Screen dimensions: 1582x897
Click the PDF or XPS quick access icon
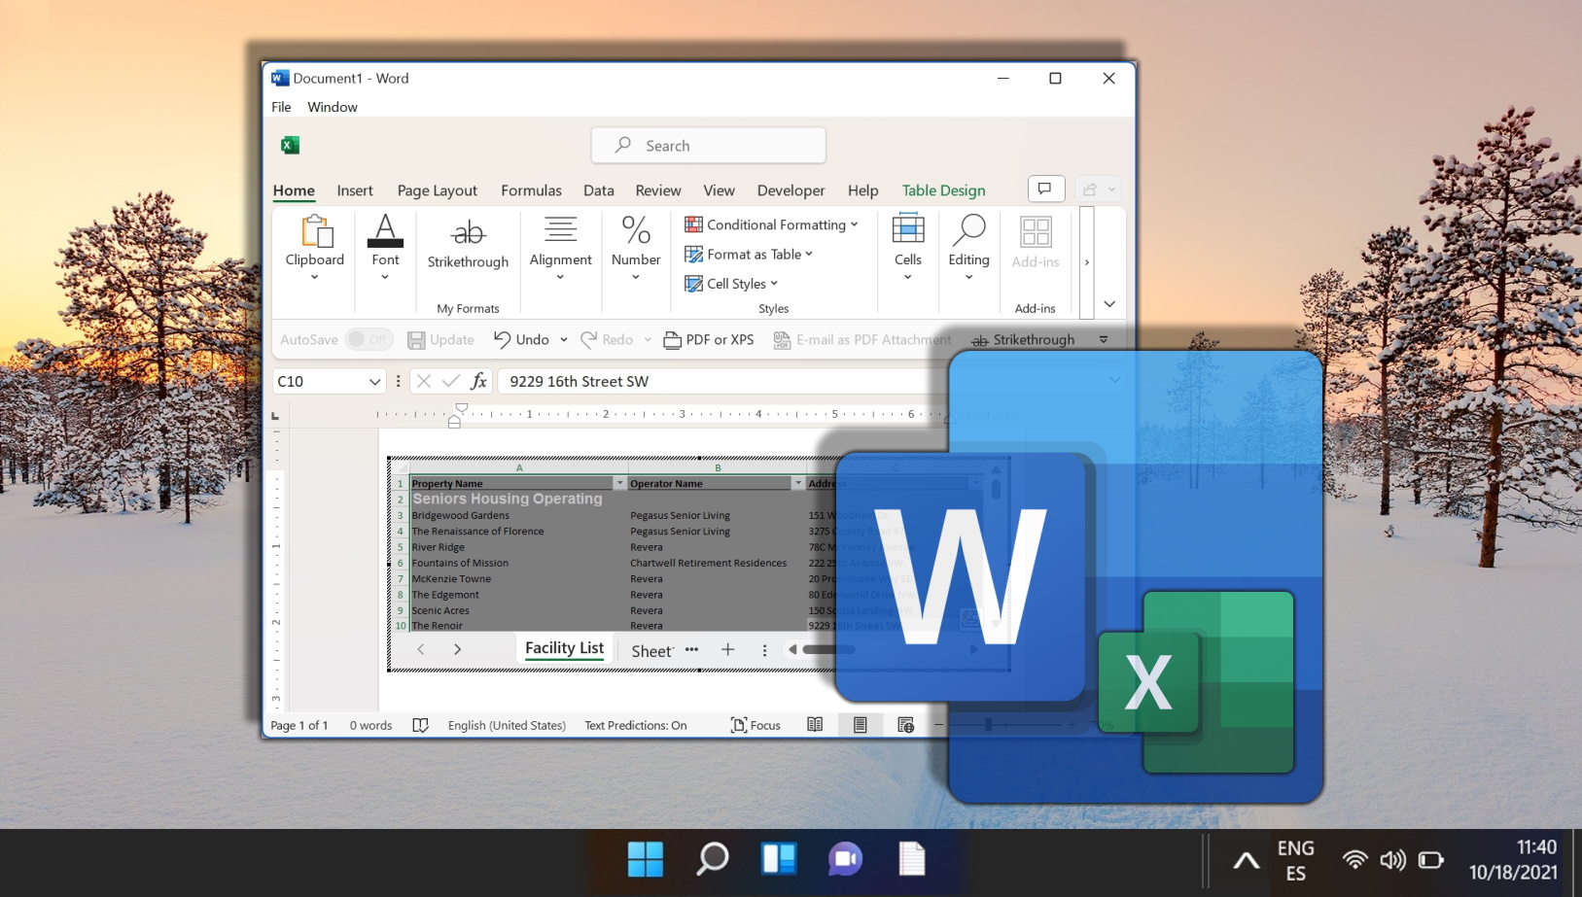click(708, 339)
